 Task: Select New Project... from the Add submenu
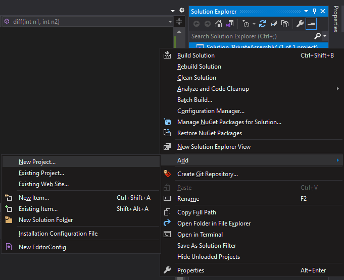pyautogui.click(x=37, y=162)
